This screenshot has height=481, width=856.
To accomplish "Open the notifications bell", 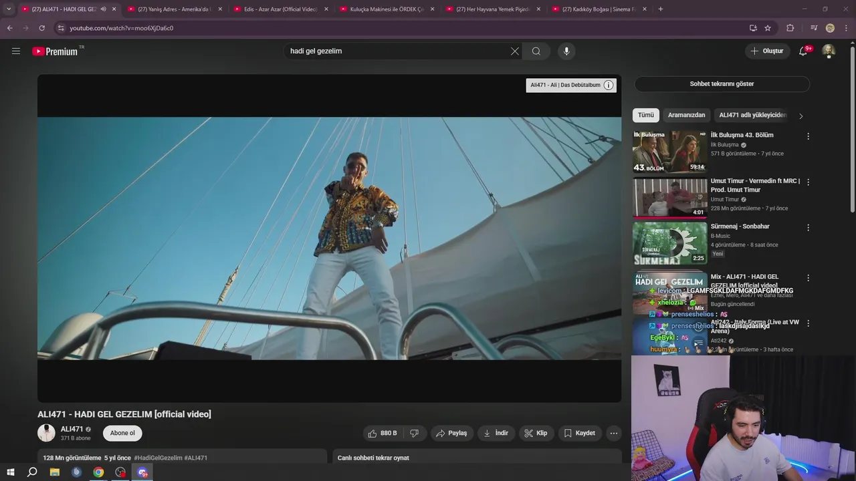I will [803, 51].
